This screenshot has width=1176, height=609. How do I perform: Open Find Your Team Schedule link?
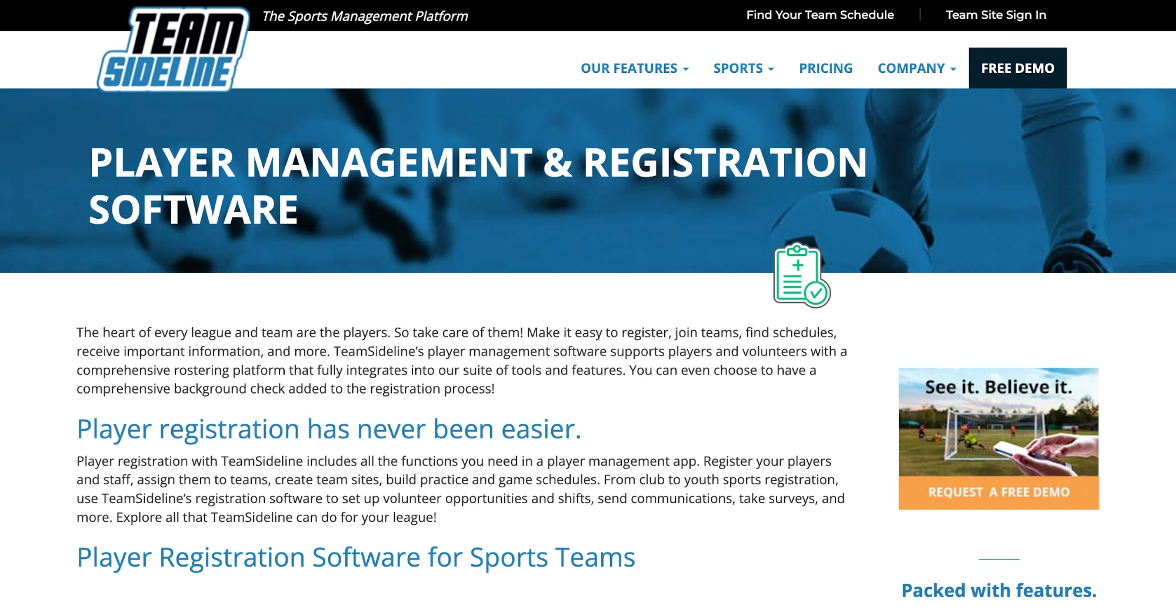[820, 15]
